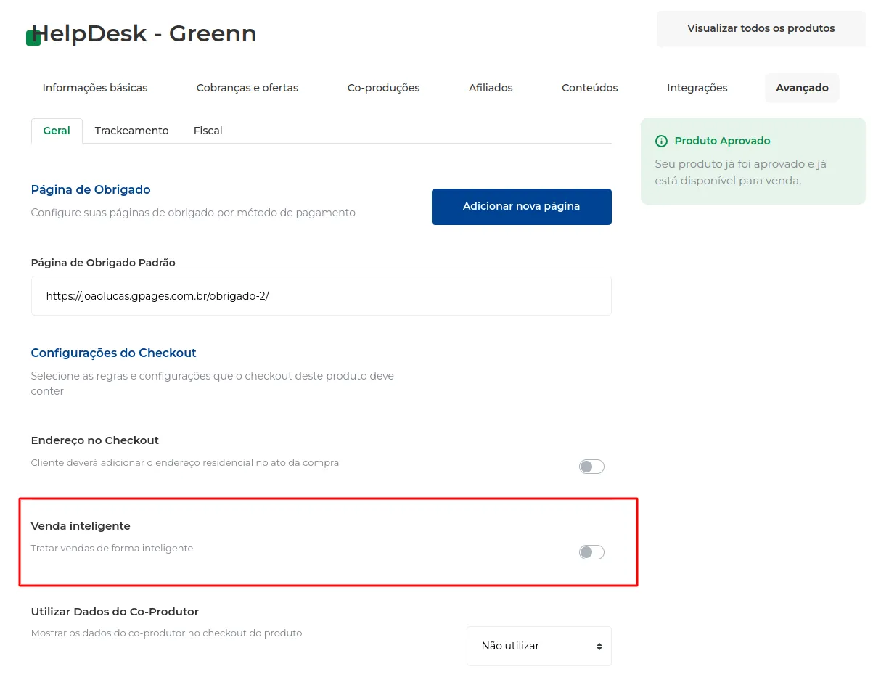Click the Tratar vendas de forma inteligente description
This screenshot has width=881, height=693.
click(112, 549)
